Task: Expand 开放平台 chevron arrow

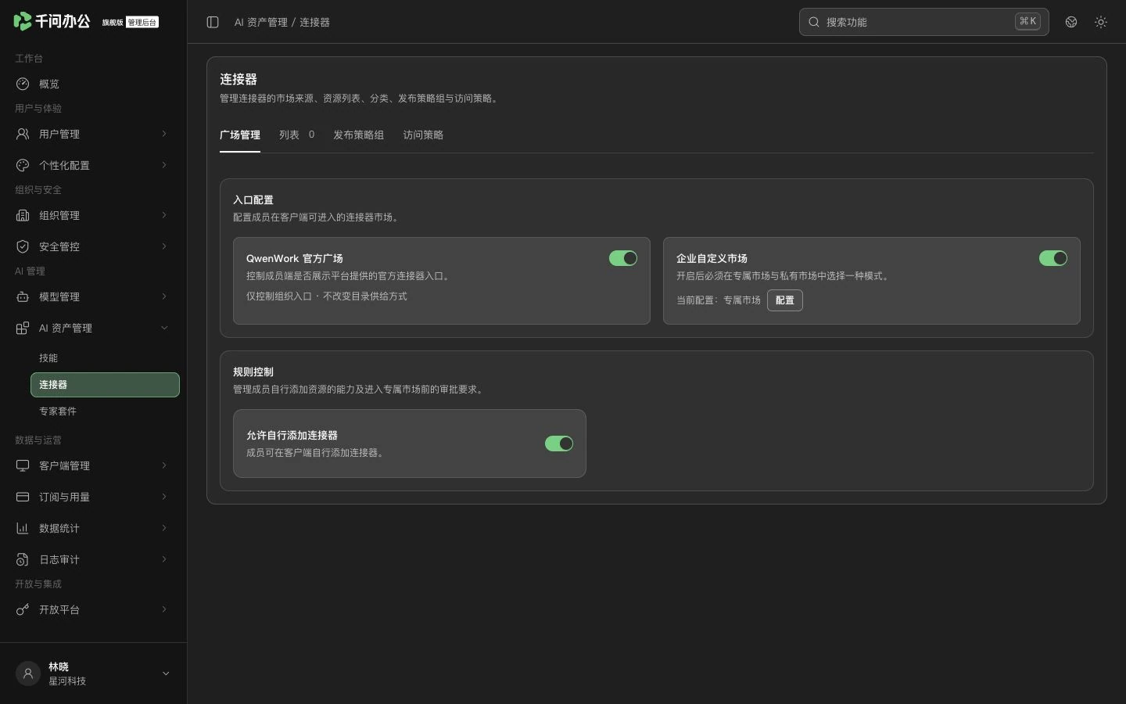Action: click(164, 609)
